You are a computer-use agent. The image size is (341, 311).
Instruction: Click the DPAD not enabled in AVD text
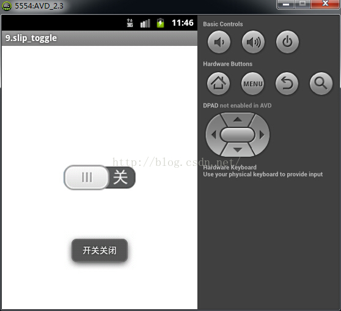pos(237,105)
